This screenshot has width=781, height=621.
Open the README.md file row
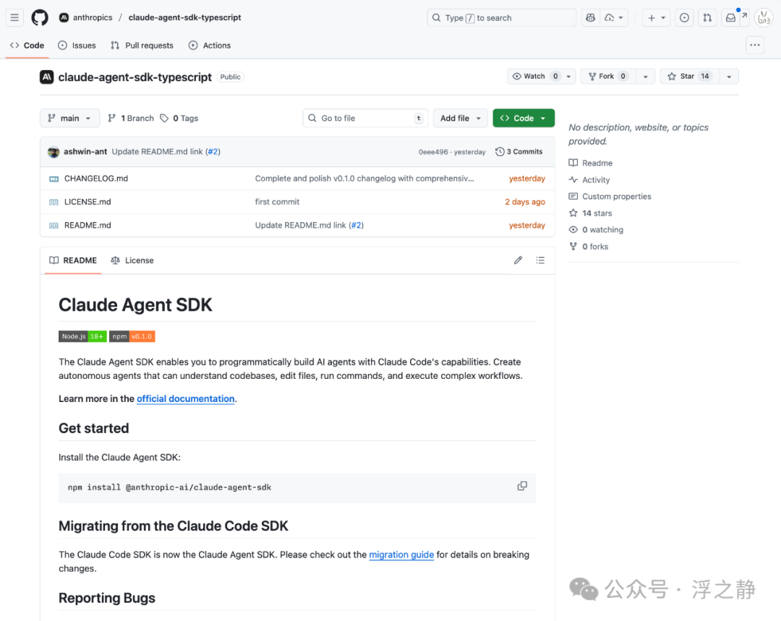(297, 225)
